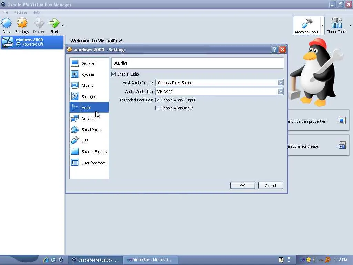The image size is (353, 265).
Task: Launch Internet Explorer from quick launch
Action: (46, 260)
